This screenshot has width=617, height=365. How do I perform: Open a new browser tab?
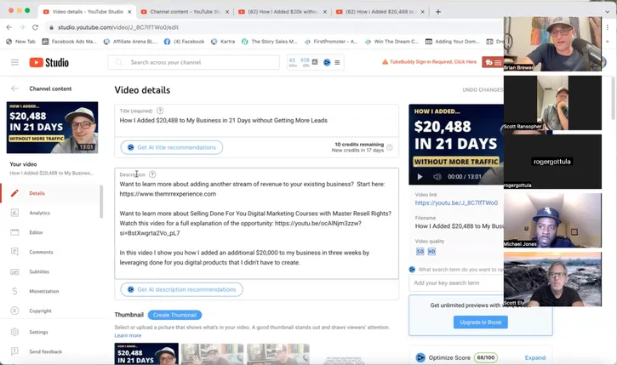coord(438,12)
